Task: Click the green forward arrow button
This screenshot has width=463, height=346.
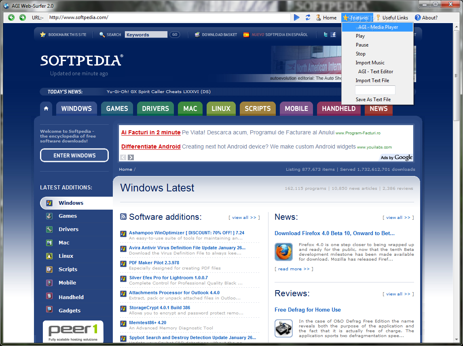Action: point(22,17)
